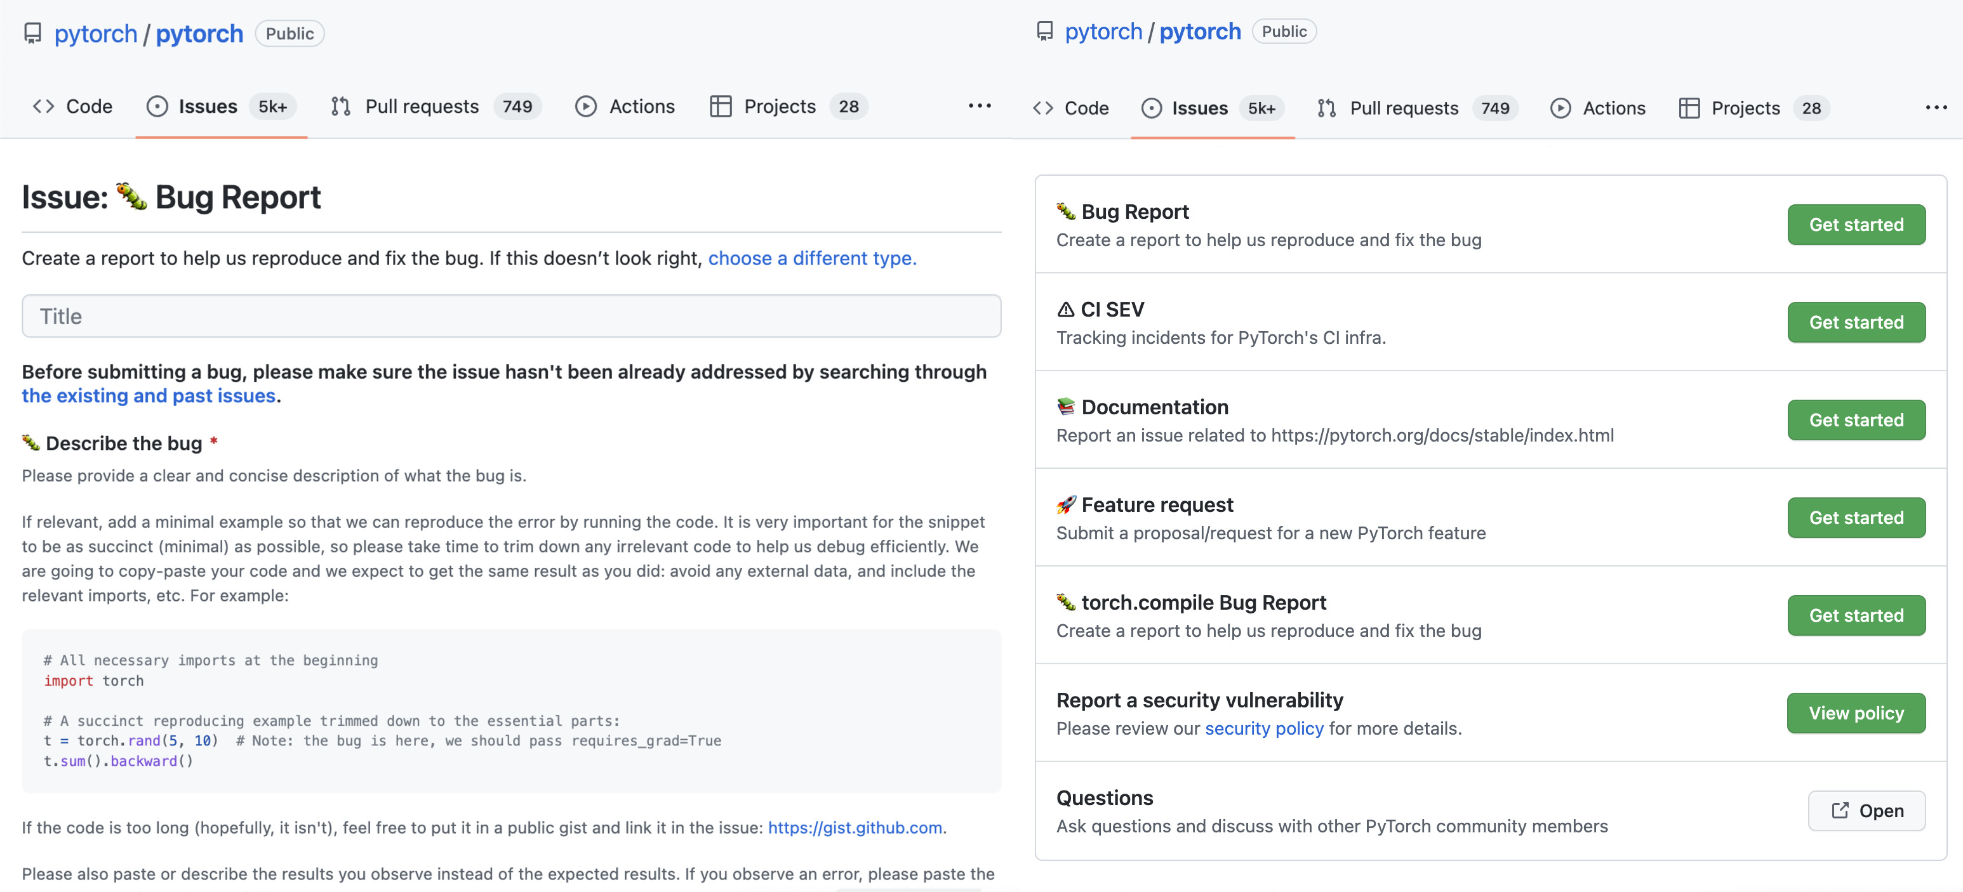1963x892 pixels.
Task: Click Get started for Feature request
Action: (x=1856, y=518)
